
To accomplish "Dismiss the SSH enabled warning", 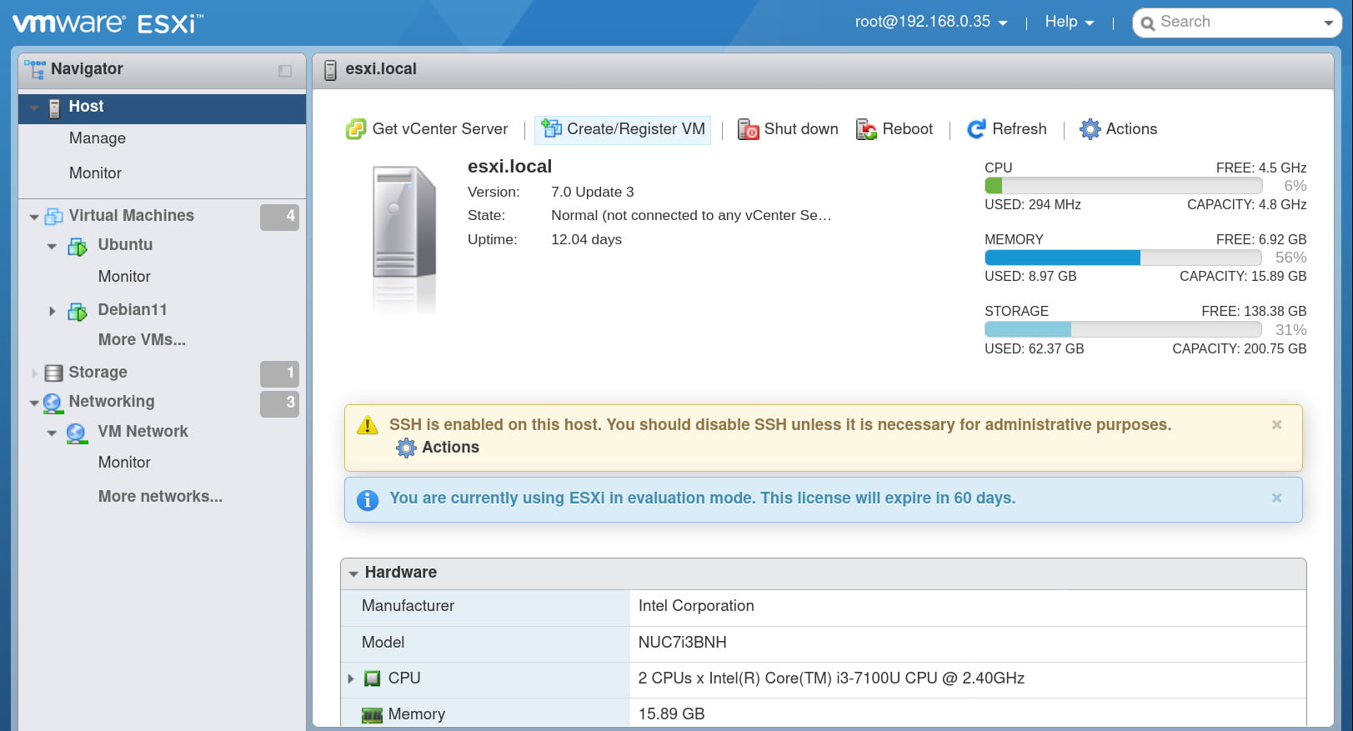I will (1276, 425).
